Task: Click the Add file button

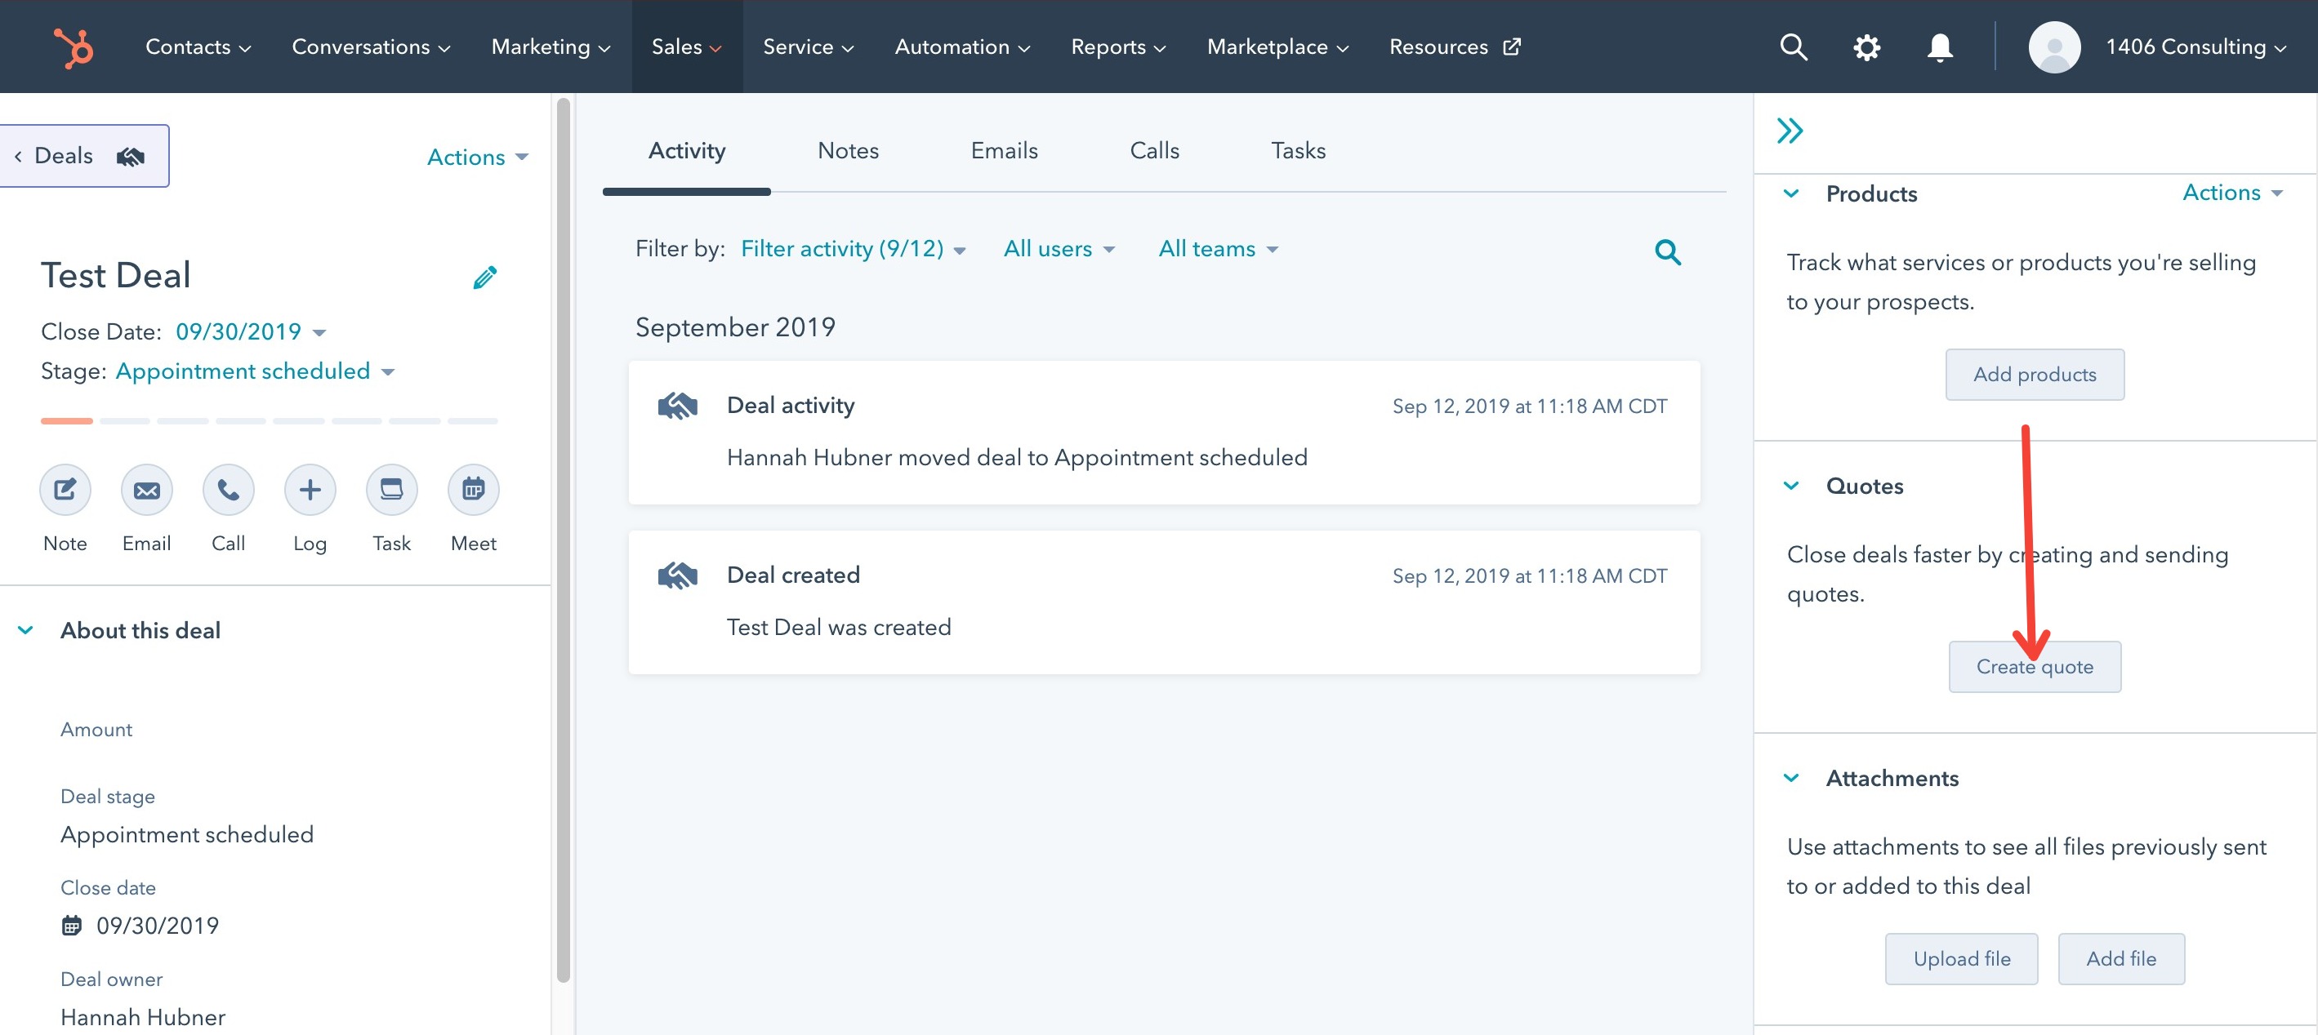Action: click(2121, 958)
